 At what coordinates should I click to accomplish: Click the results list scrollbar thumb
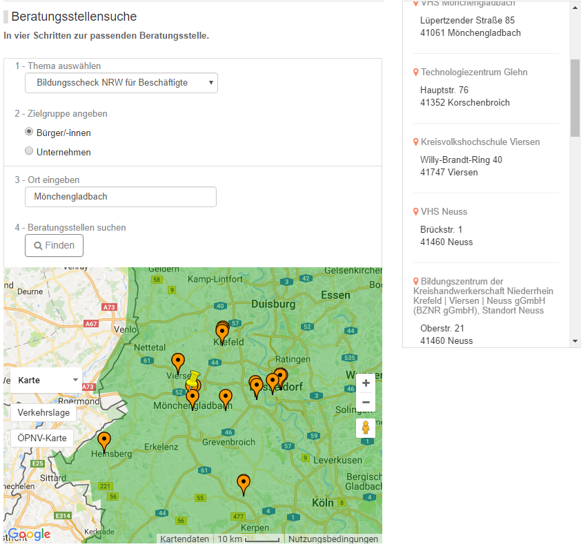click(x=575, y=98)
